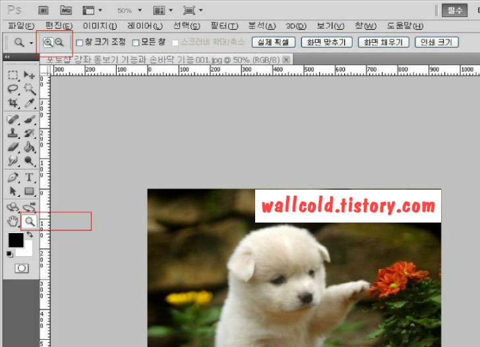Close the 001.jpg document tab
Image resolution: width=480 pixels, height=347 pixels.
pyautogui.click(x=286, y=60)
